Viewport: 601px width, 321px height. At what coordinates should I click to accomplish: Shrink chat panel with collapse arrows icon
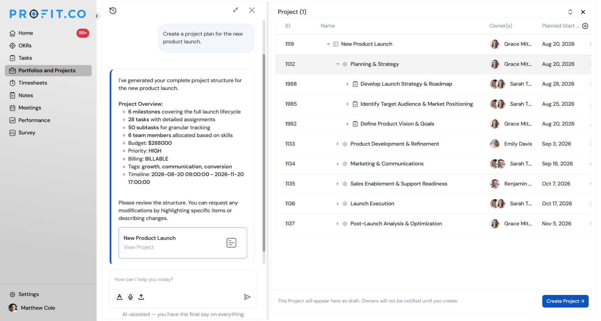point(236,10)
